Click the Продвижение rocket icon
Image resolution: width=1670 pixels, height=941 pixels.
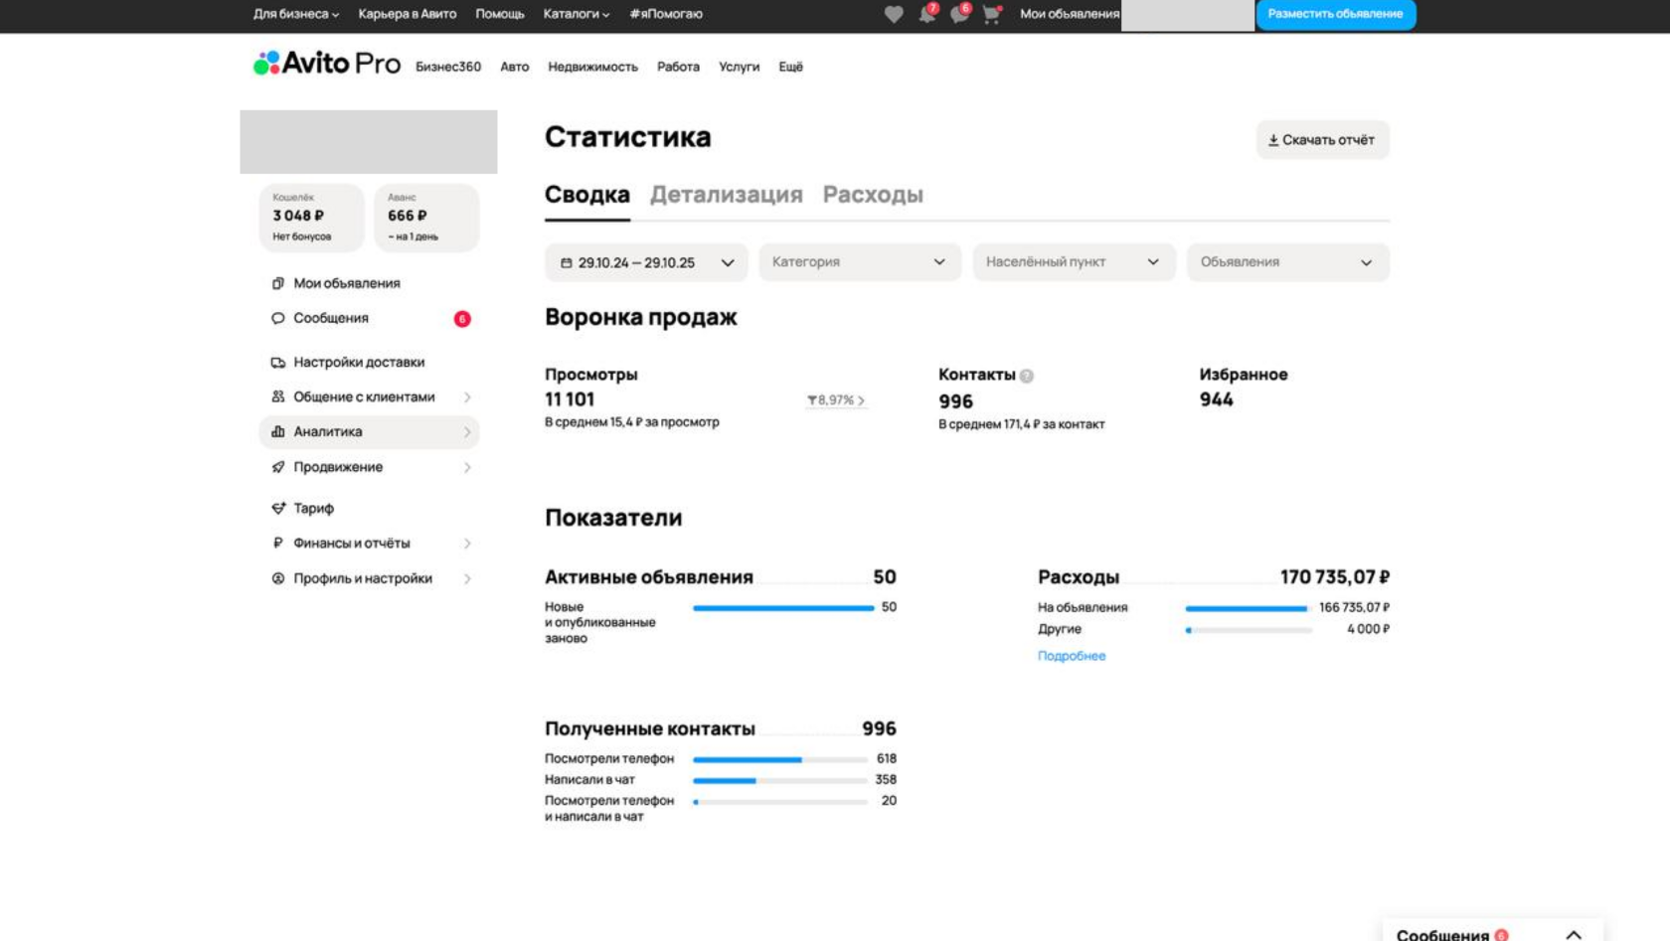pos(278,467)
